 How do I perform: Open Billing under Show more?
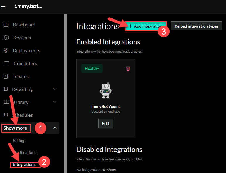point(18,140)
